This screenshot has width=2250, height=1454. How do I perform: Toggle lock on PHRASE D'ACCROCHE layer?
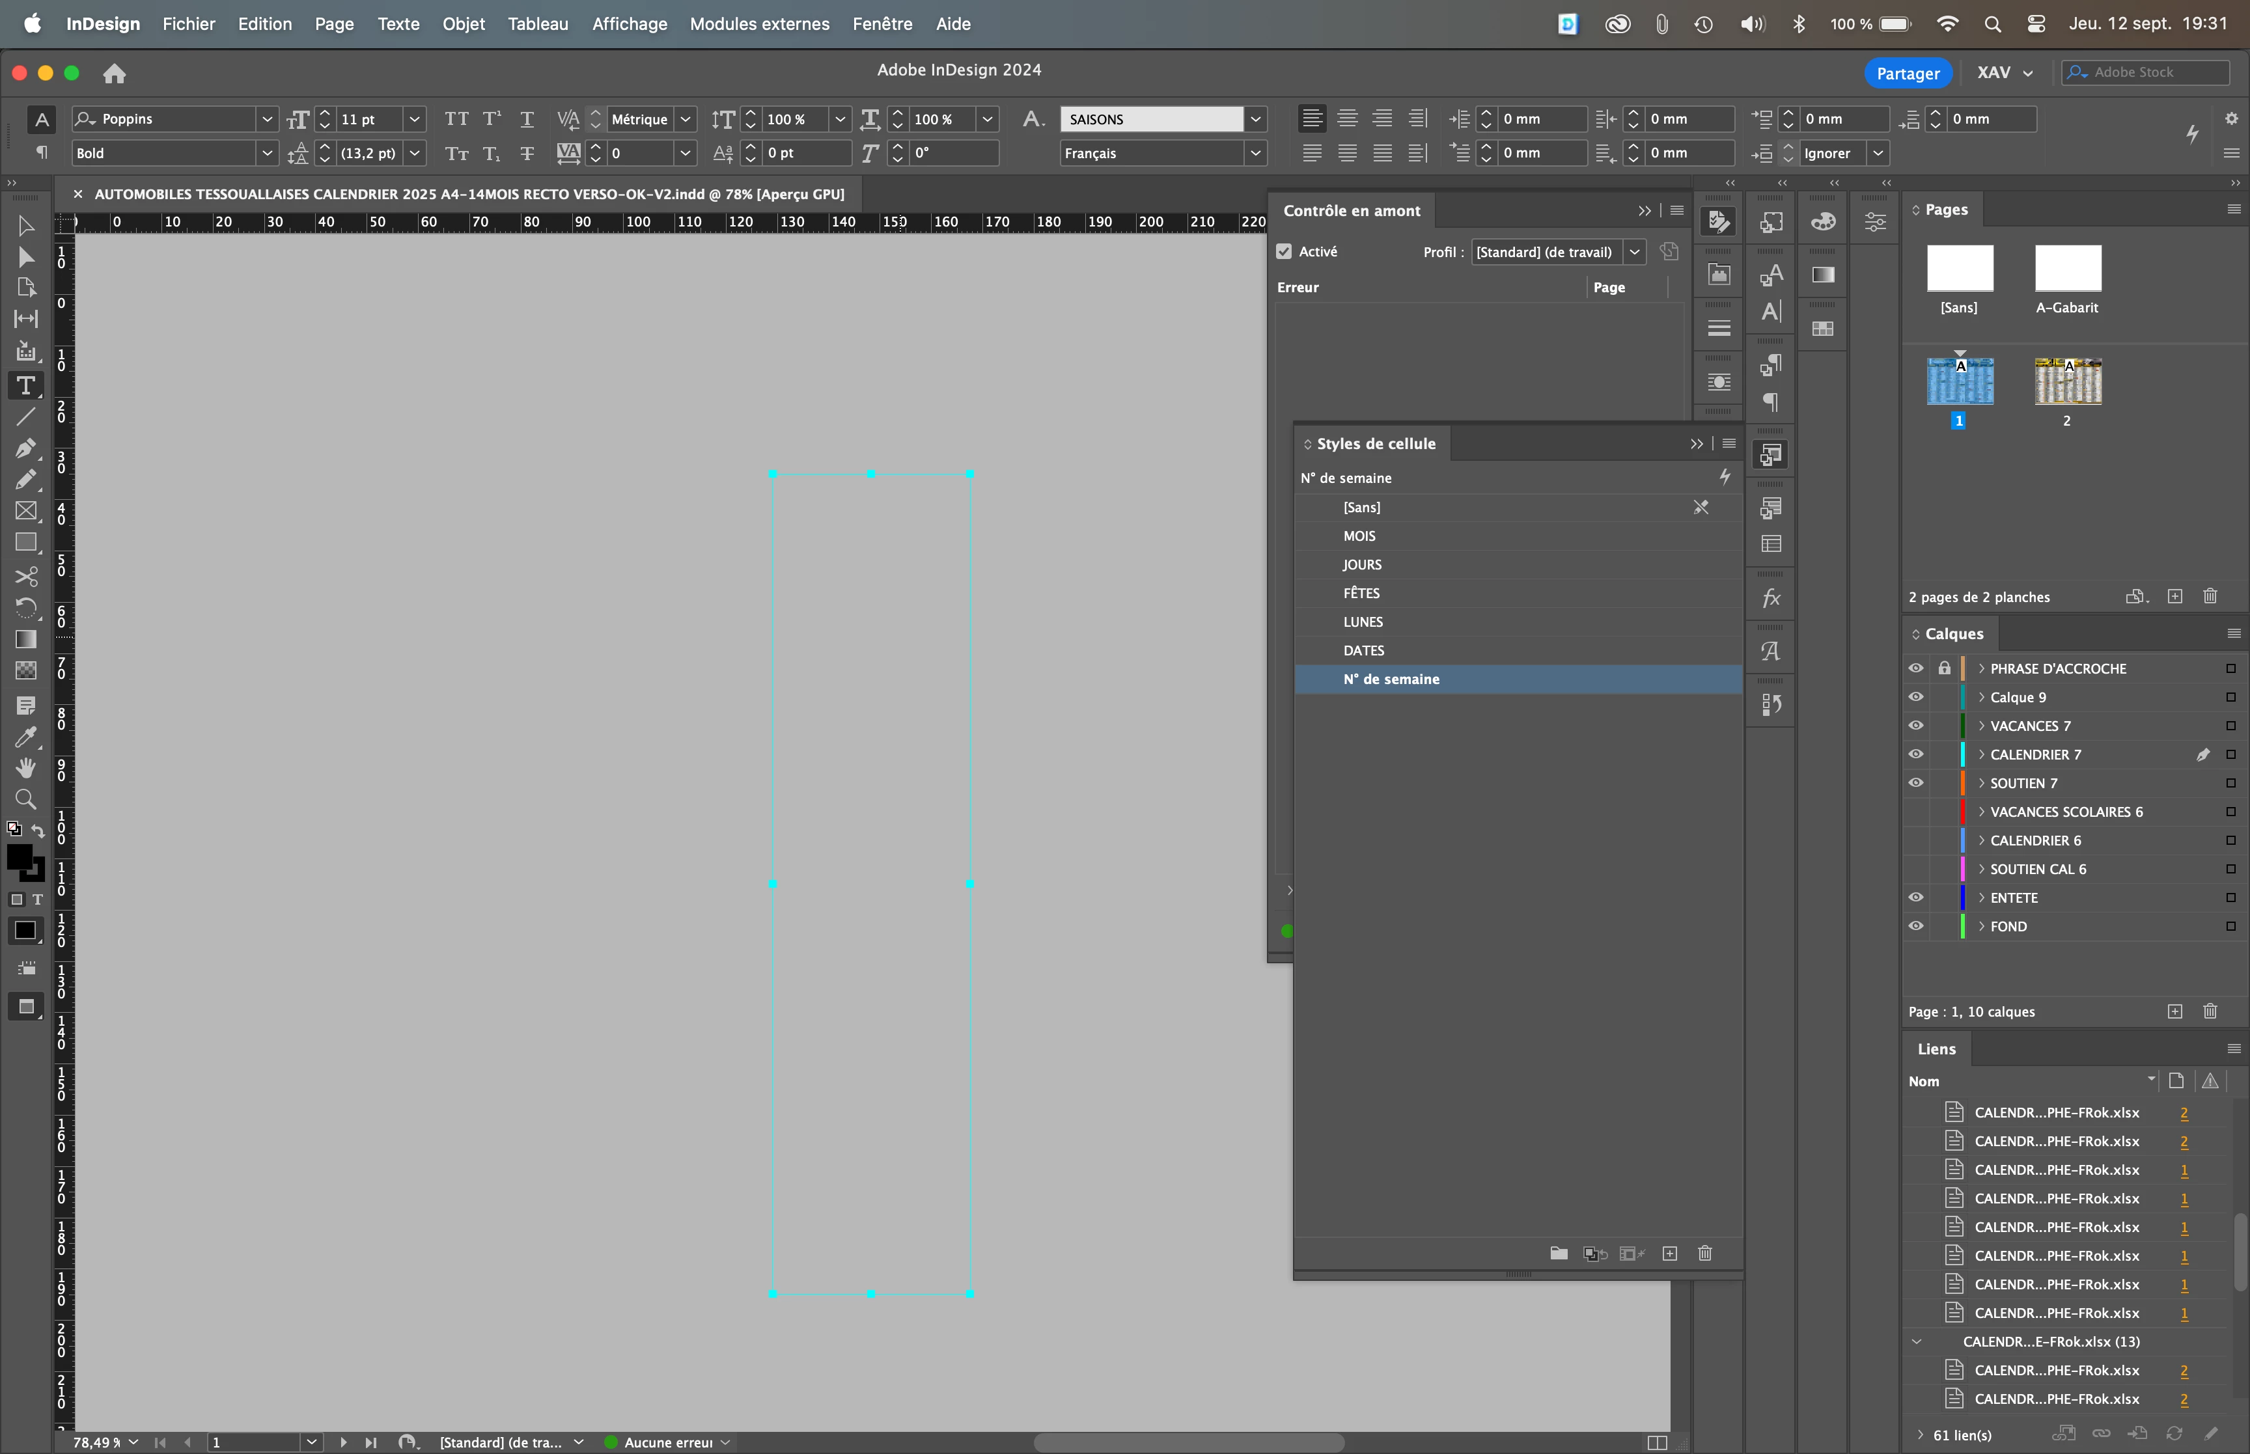pyautogui.click(x=1944, y=668)
